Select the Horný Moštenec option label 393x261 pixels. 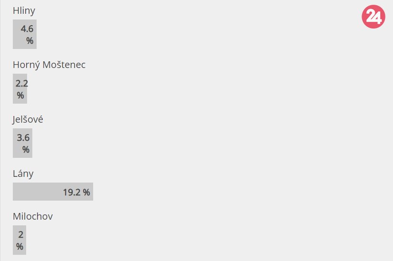tap(49, 65)
